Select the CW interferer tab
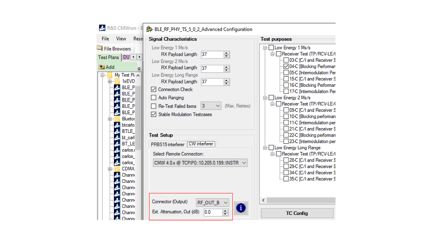Image resolution: width=434 pixels, height=244 pixels. 201,144
